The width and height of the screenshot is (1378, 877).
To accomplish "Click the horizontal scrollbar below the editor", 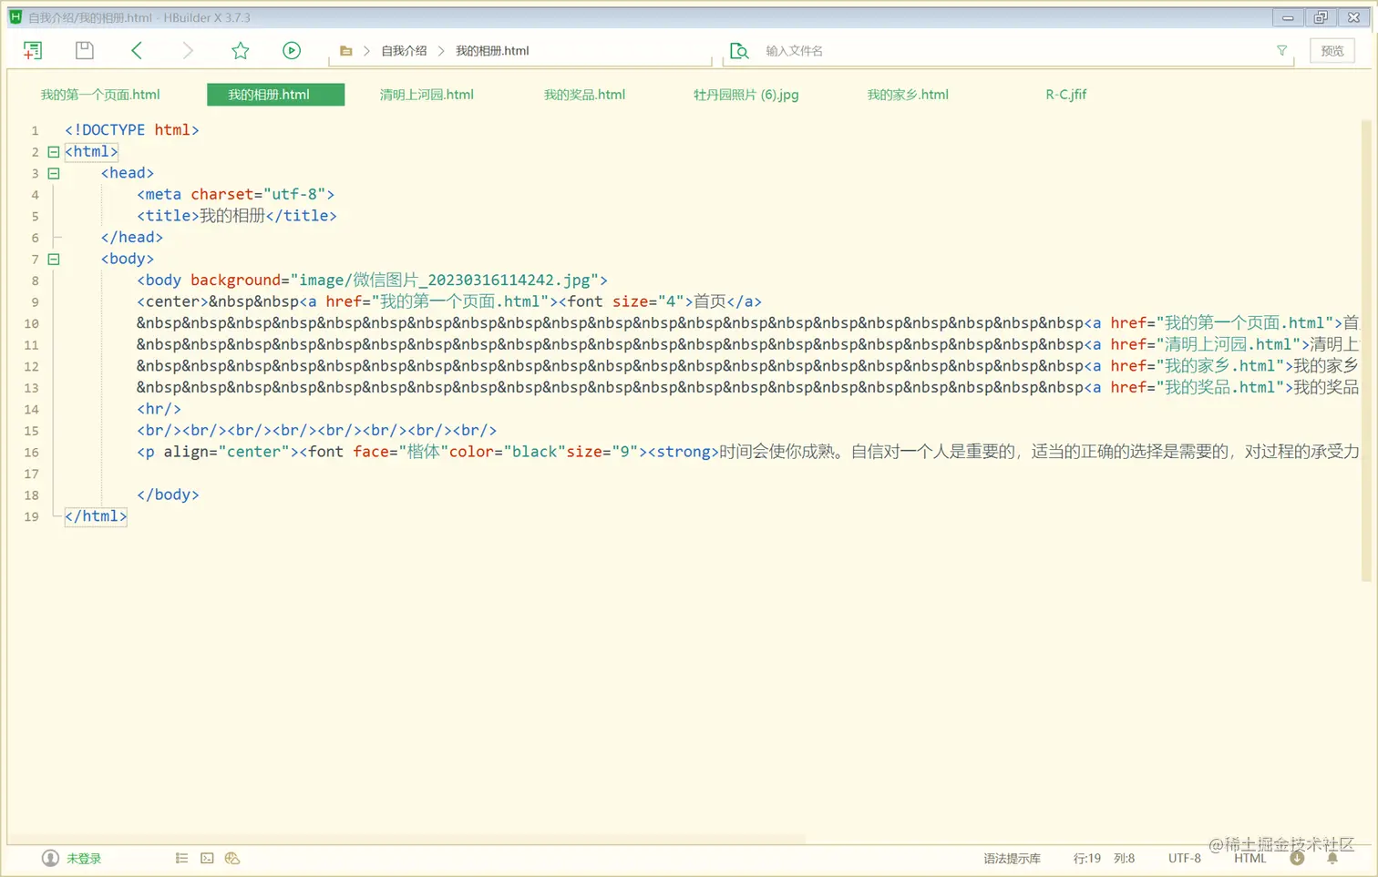I will pyautogui.click(x=406, y=839).
